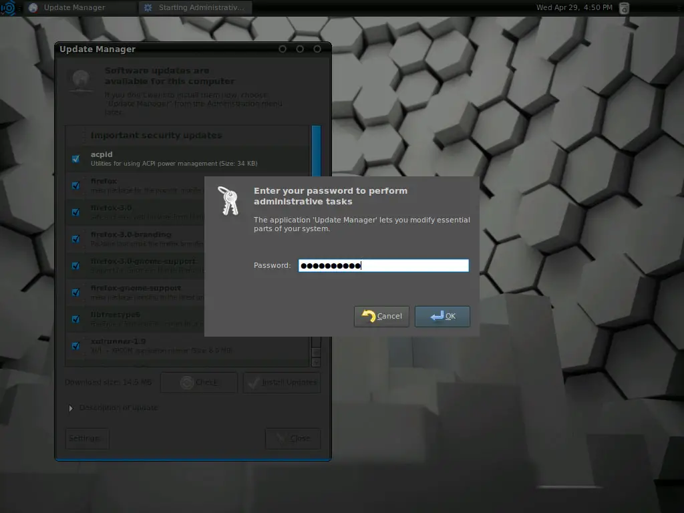
Task: Toggle the firefox-3.0-branding checkbox
Action: tap(76, 238)
